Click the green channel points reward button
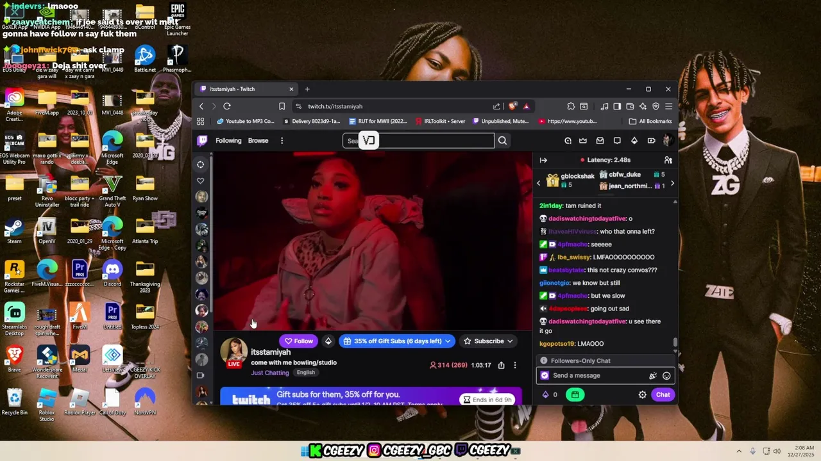The height and width of the screenshot is (461, 821). 575,394
